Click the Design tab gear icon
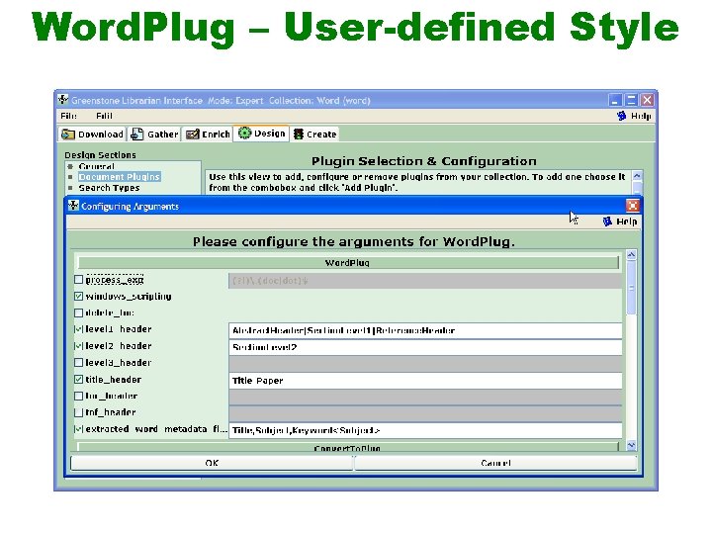The width and height of the screenshot is (712, 534). pyautogui.click(x=245, y=133)
